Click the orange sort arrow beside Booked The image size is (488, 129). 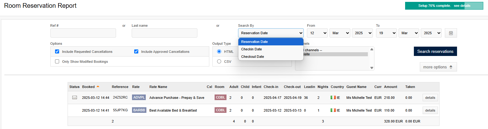tap(98, 86)
